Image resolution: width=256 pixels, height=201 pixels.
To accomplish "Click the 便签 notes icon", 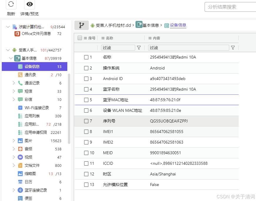I will click(x=20, y=198).
